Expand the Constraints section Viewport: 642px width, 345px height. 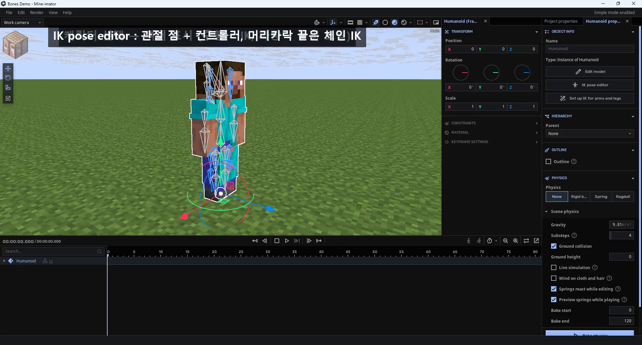coord(491,123)
